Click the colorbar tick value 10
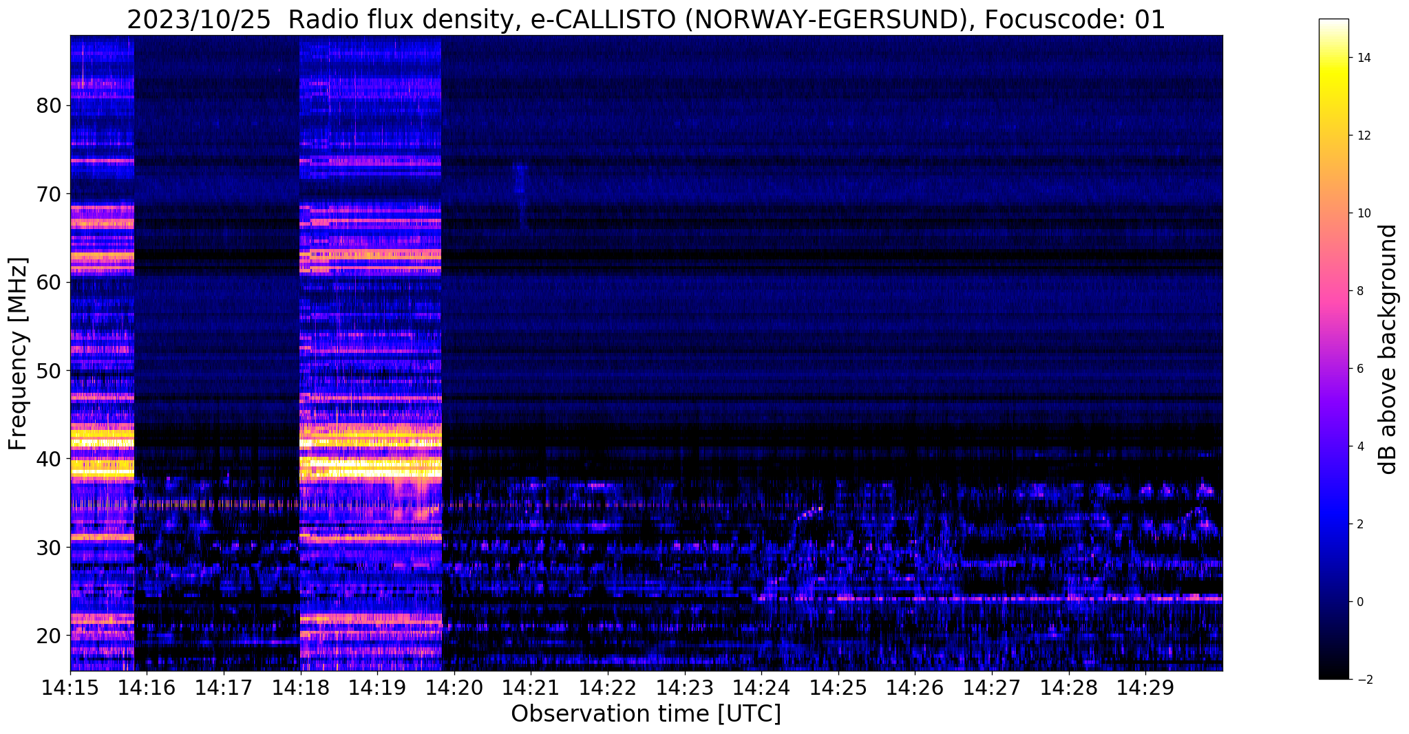 pyautogui.click(x=1362, y=213)
